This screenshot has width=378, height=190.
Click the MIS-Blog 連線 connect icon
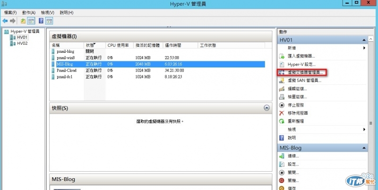point(282,157)
